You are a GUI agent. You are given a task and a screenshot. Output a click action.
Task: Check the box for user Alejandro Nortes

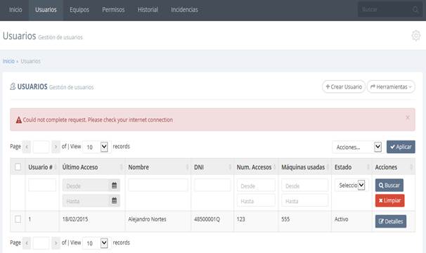coord(18,219)
